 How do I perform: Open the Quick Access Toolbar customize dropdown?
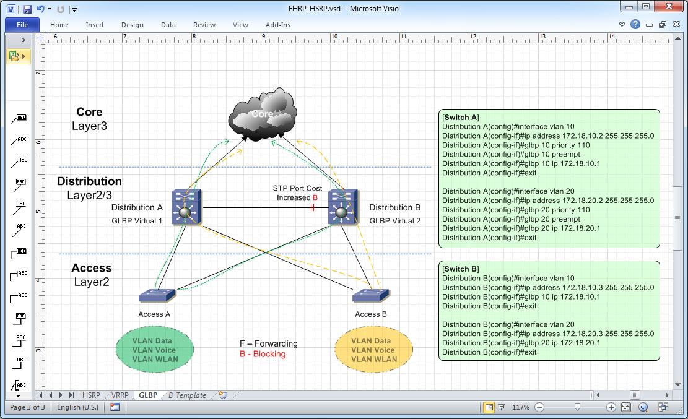(x=74, y=9)
